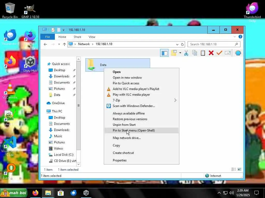Choose Pin to Quick access
This screenshot has height=198, width=265.
pyautogui.click(x=142, y=83)
